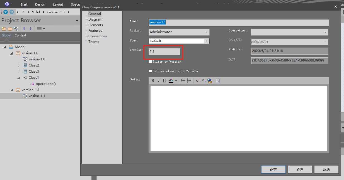344x180 pixels.
Task: Click the Model root package icon
Action: (x=11, y=47)
